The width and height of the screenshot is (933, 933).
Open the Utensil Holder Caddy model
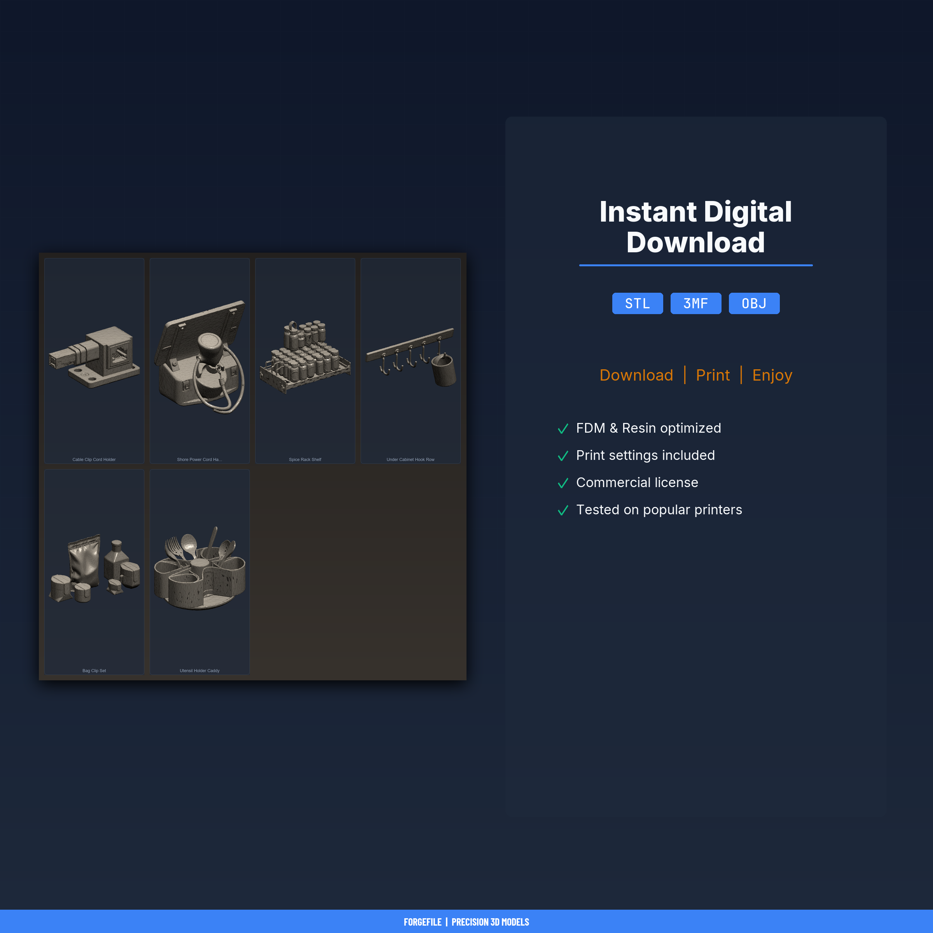click(x=199, y=569)
